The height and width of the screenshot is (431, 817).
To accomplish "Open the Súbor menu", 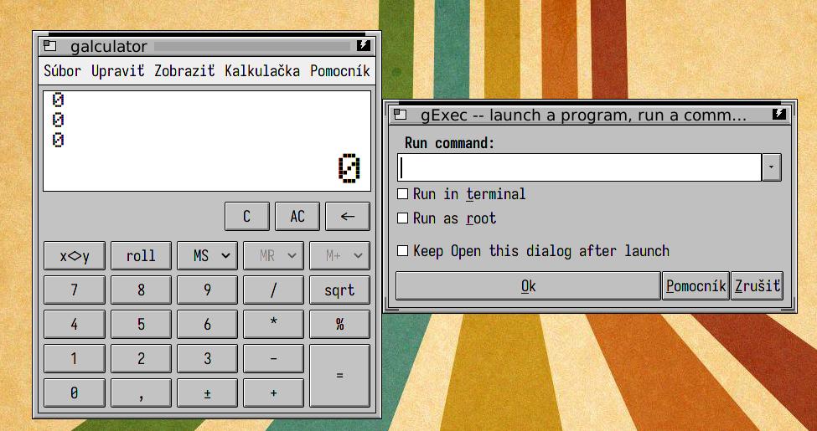I will click(x=63, y=71).
